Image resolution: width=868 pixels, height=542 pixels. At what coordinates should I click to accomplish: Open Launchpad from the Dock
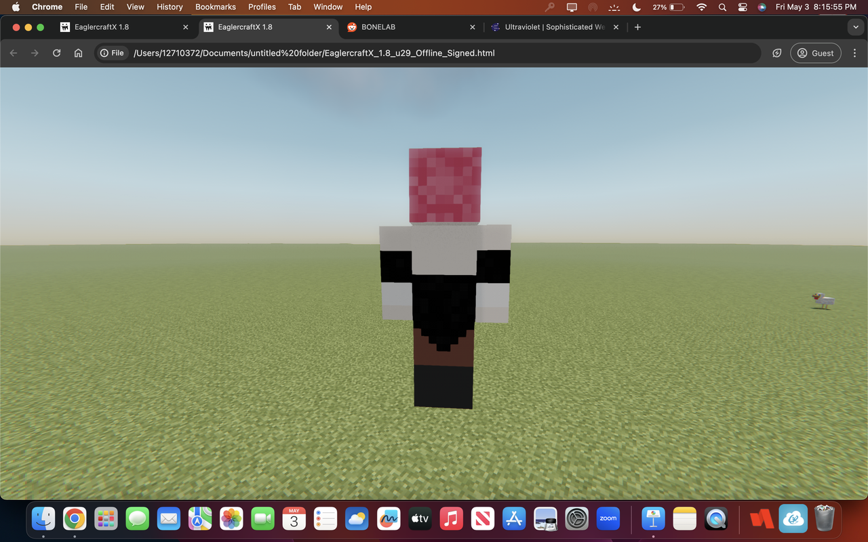click(x=106, y=519)
